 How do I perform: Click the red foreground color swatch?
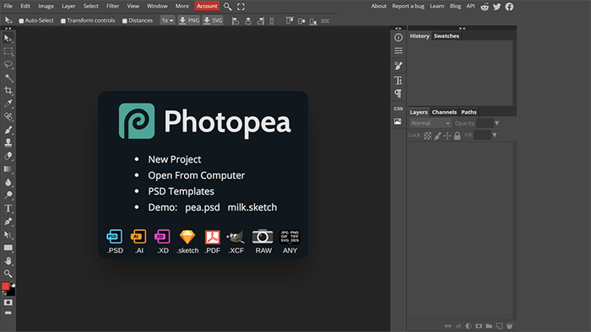(5, 286)
